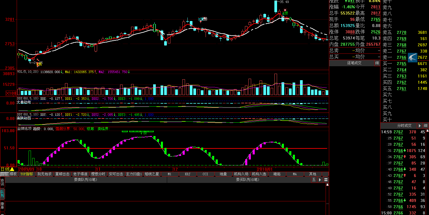Click the 细 button beside 逐笔成交

coord(377,63)
